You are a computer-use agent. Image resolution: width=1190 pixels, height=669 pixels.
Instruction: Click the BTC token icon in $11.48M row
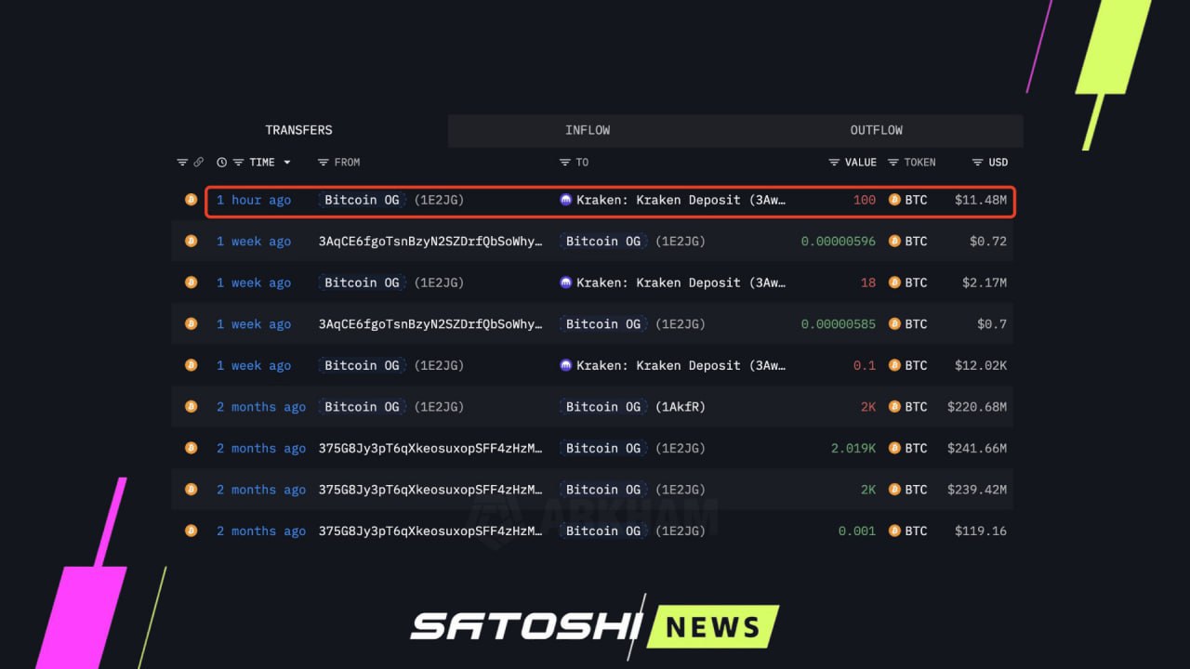(894, 200)
